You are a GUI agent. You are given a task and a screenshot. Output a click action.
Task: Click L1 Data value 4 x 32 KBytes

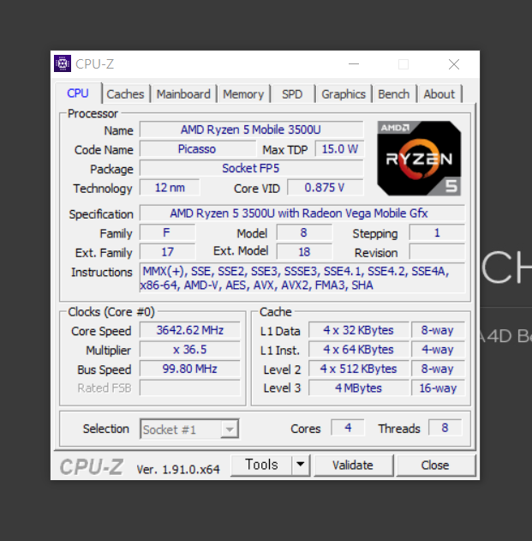point(359,330)
